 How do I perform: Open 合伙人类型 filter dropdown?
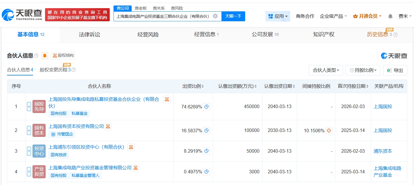326,70
